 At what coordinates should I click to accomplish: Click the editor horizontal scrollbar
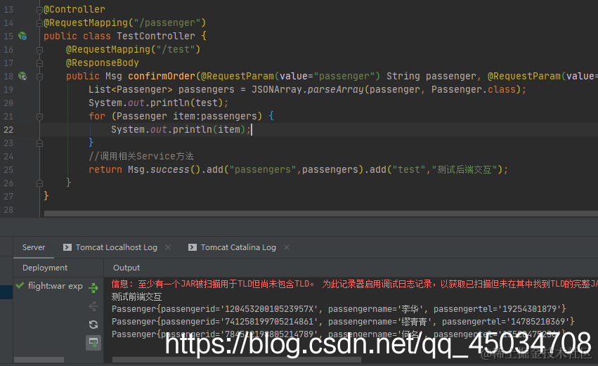[x=320, y=214]
